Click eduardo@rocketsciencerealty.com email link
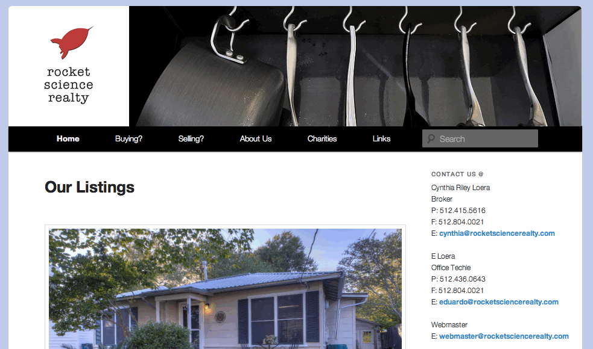593x349 pixels. pyautogui.click(x=498, y=302)
